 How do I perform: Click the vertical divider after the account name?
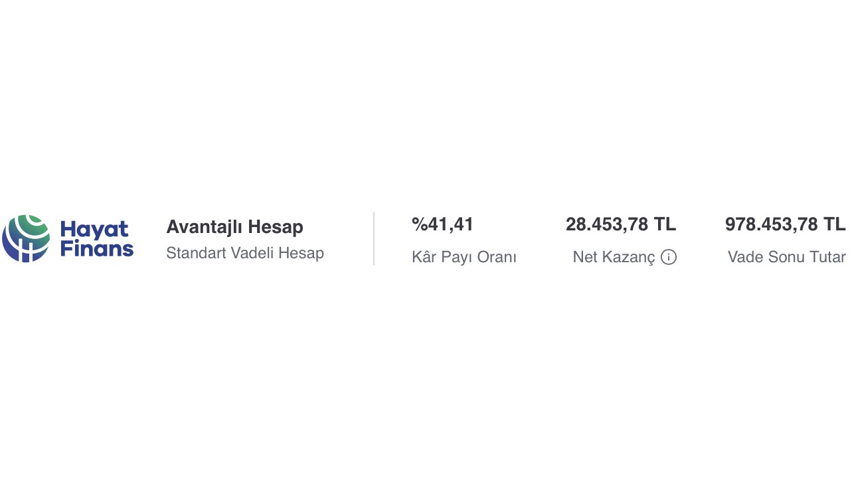pyautogui.click(x=374, y=238)
